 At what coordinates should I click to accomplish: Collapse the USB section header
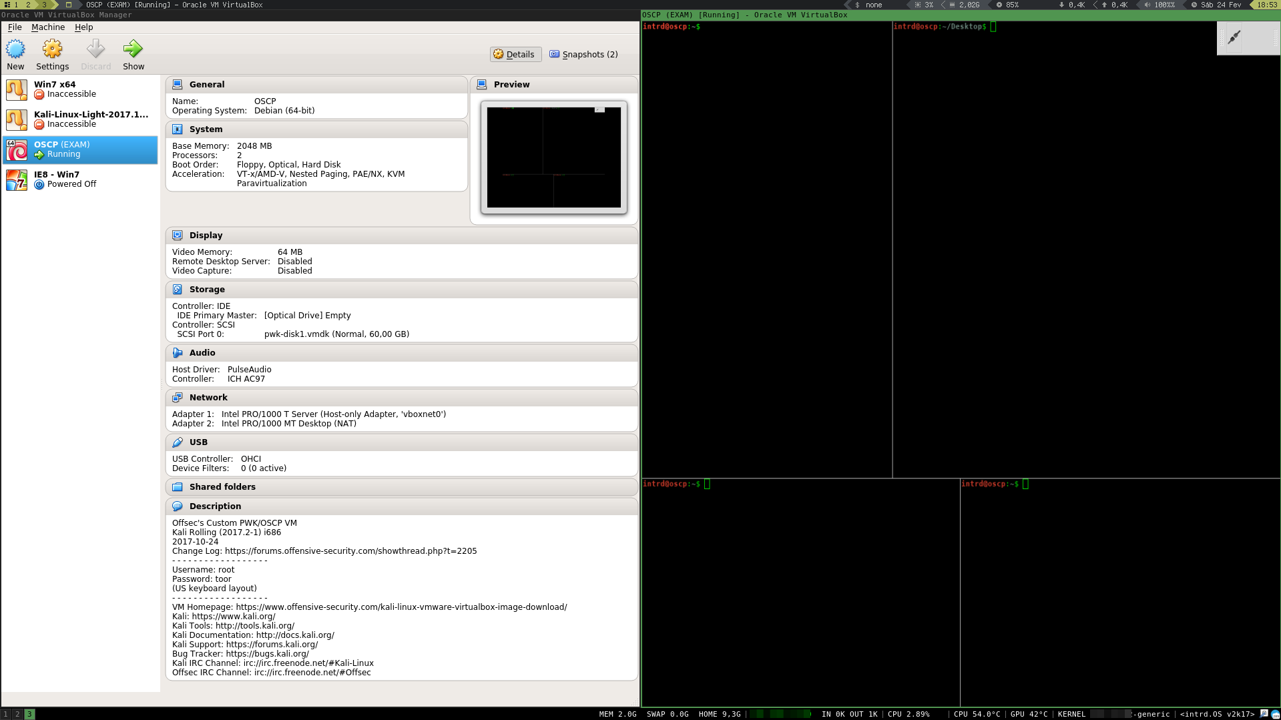click(402, 442)
